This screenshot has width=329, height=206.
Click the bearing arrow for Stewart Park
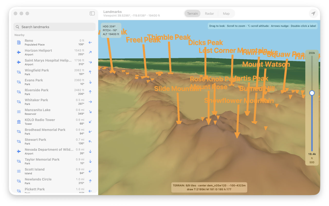pos(90,142)
